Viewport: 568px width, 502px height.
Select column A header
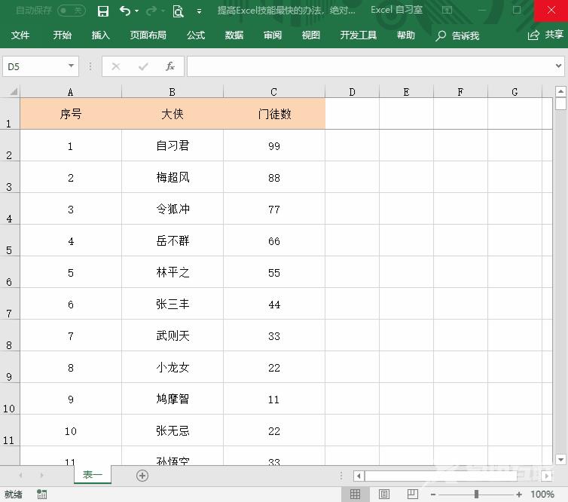[x=71, y=92]
